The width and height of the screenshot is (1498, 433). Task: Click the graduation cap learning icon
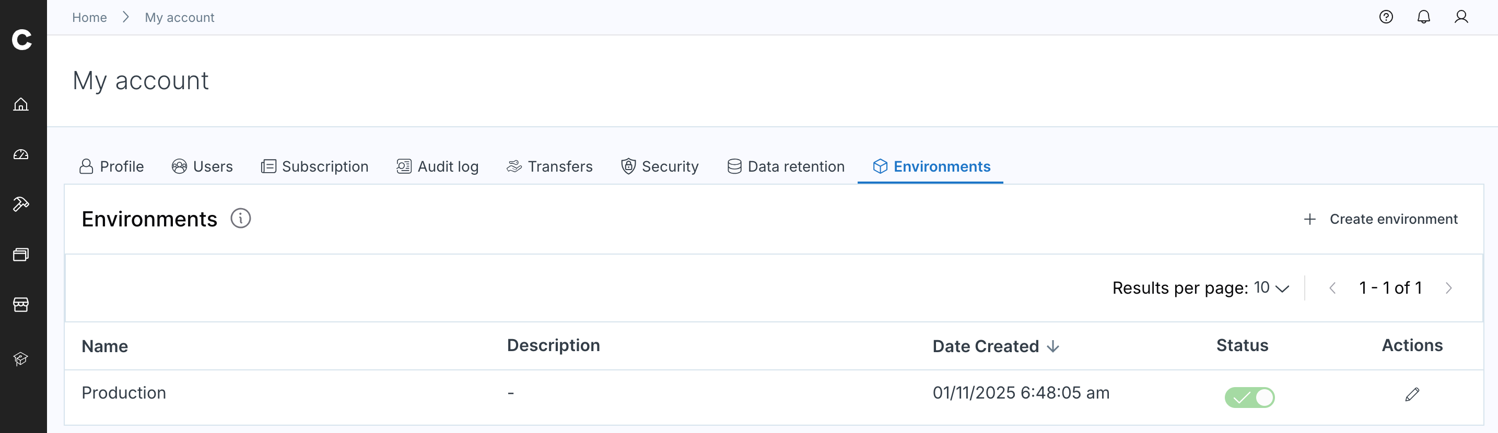pos(21,358)
